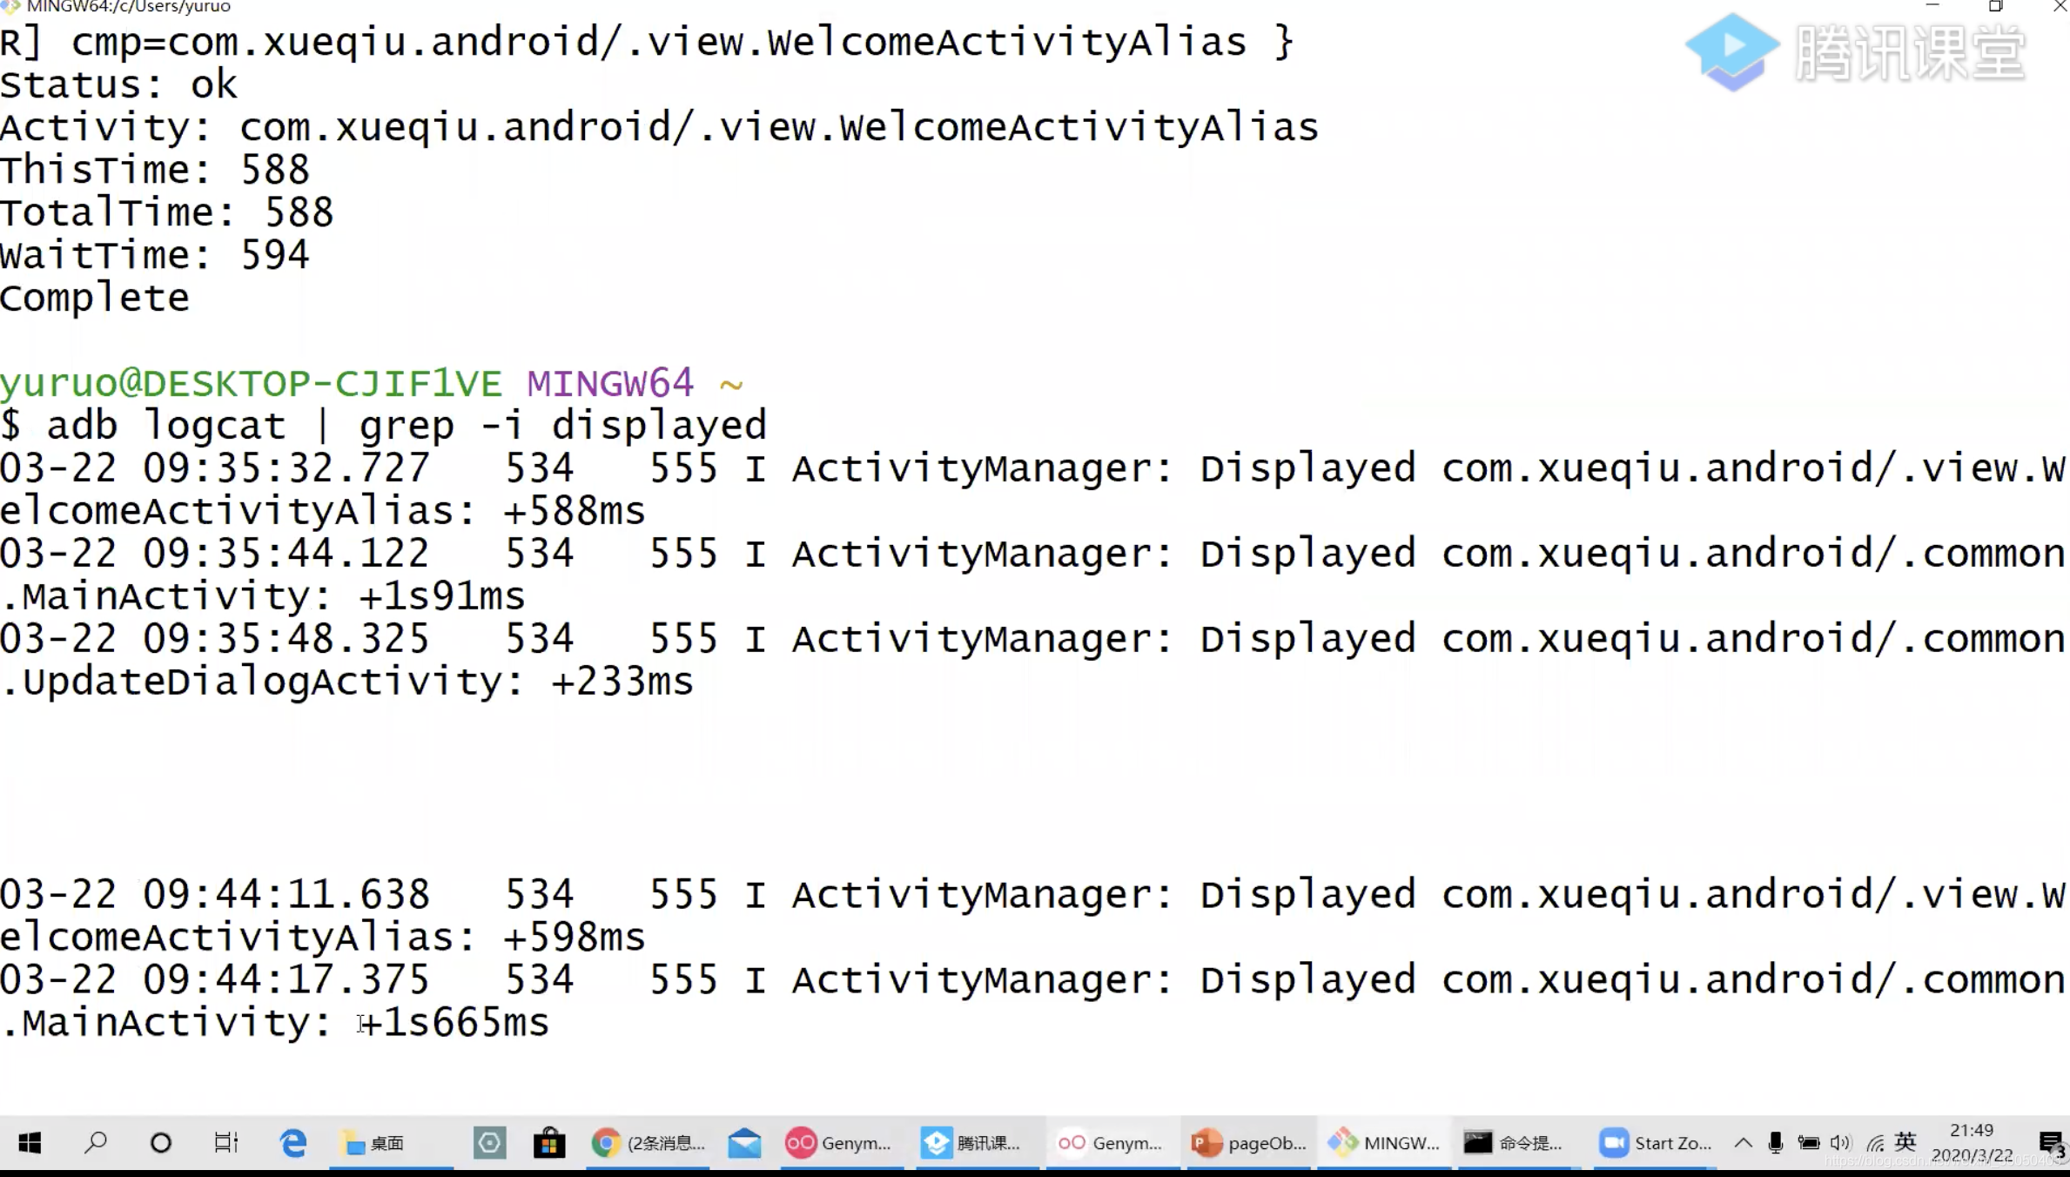Click the taskbar search magnifier icon
This screenshot has width=2070, height=1177.
(x=95, y=1143)
